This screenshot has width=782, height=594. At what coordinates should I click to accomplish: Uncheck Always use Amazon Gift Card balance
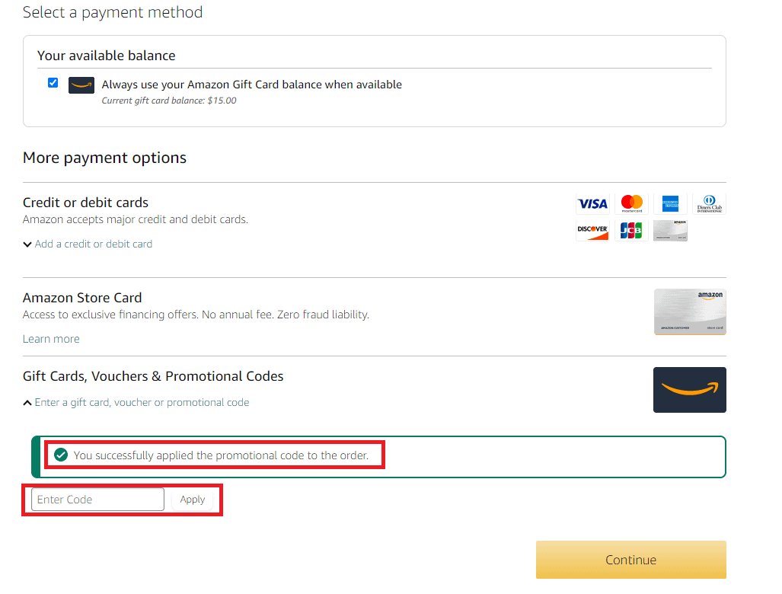(53, 83)
